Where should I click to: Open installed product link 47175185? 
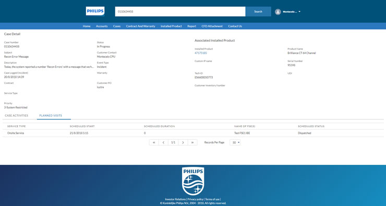pyautogui.click(x=201, y=53)
